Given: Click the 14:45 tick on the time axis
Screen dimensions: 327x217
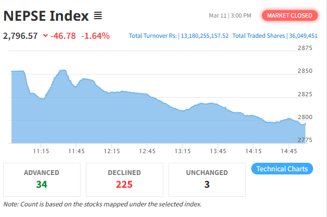Looking at the screenshot, I should pyautogui.click(x=288, y=151).
